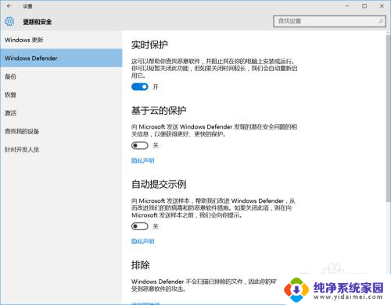Click the settings gear icon
Screen dimensions: 391x305
click(9, 21)
